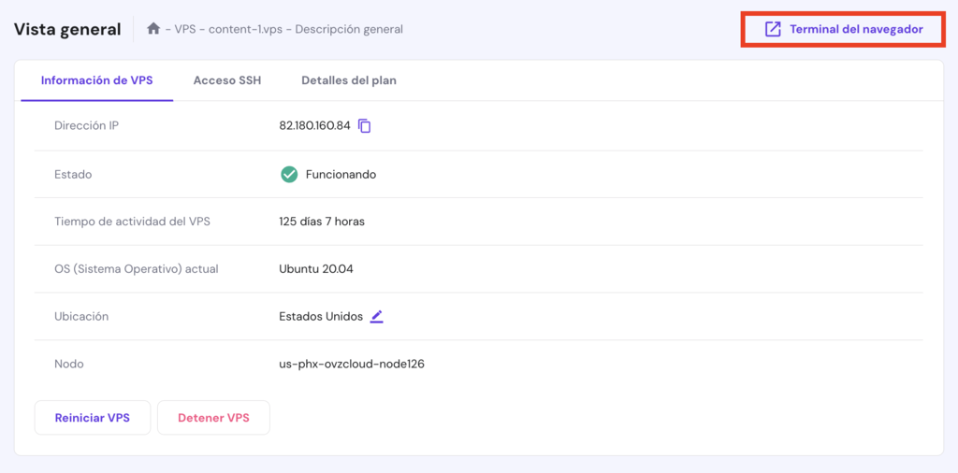Switch to the Información de VPS tab

point(96,80)
